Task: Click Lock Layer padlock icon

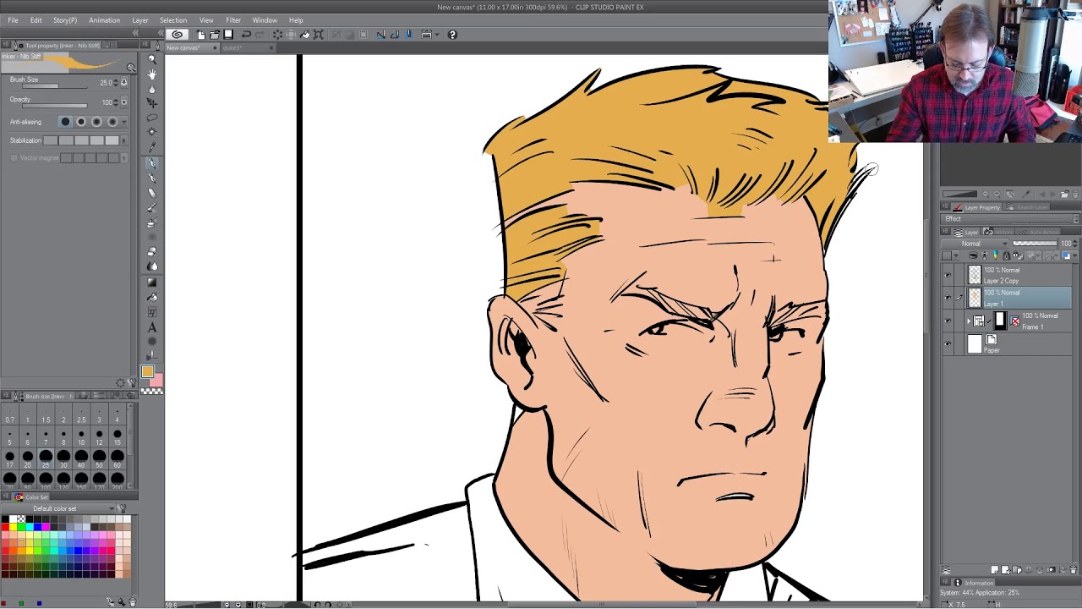Action: point(1006,255)
